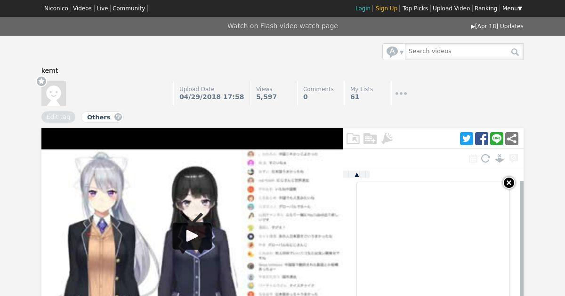Click the magnifier search button
Image resolution: width=565 pixels, height=296 pixels.
pos(515,52)
